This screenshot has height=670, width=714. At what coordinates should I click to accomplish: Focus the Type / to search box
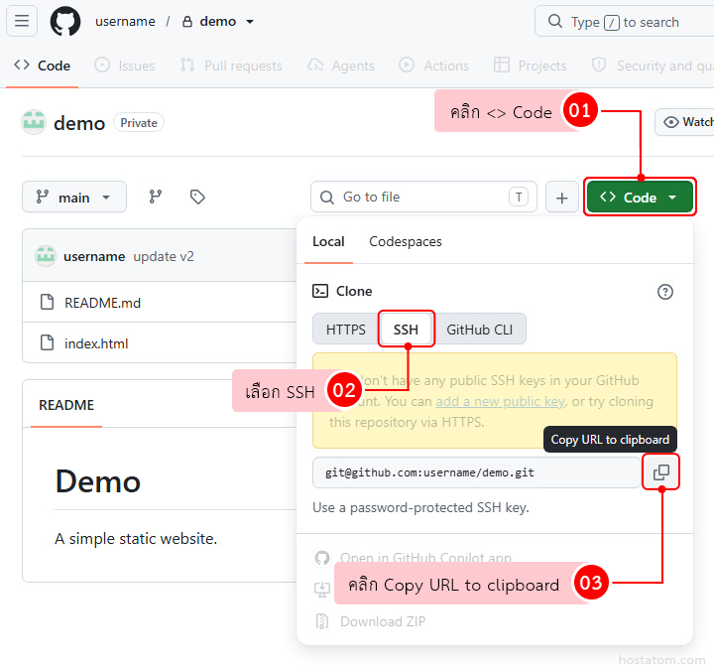tap(625, 22)
